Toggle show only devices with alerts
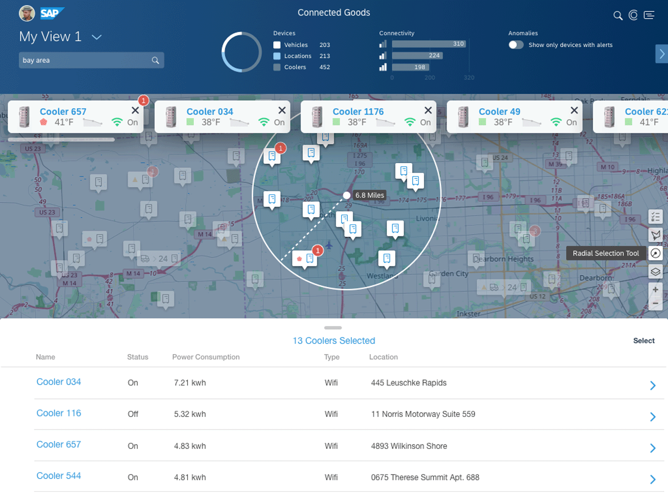Image resolution: width=668 pixels, height=501 pixels. click(516, 45)
